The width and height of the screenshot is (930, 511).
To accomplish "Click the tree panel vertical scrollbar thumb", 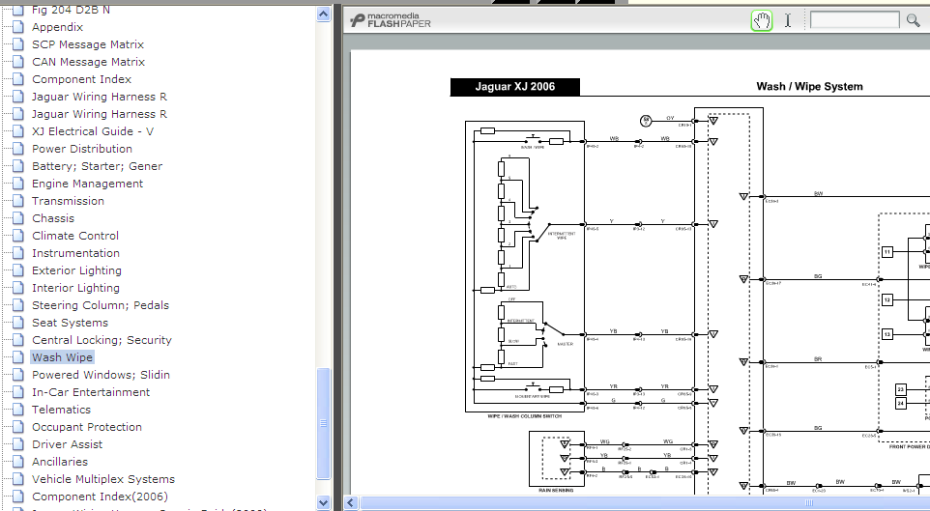I will pos(323,423).
